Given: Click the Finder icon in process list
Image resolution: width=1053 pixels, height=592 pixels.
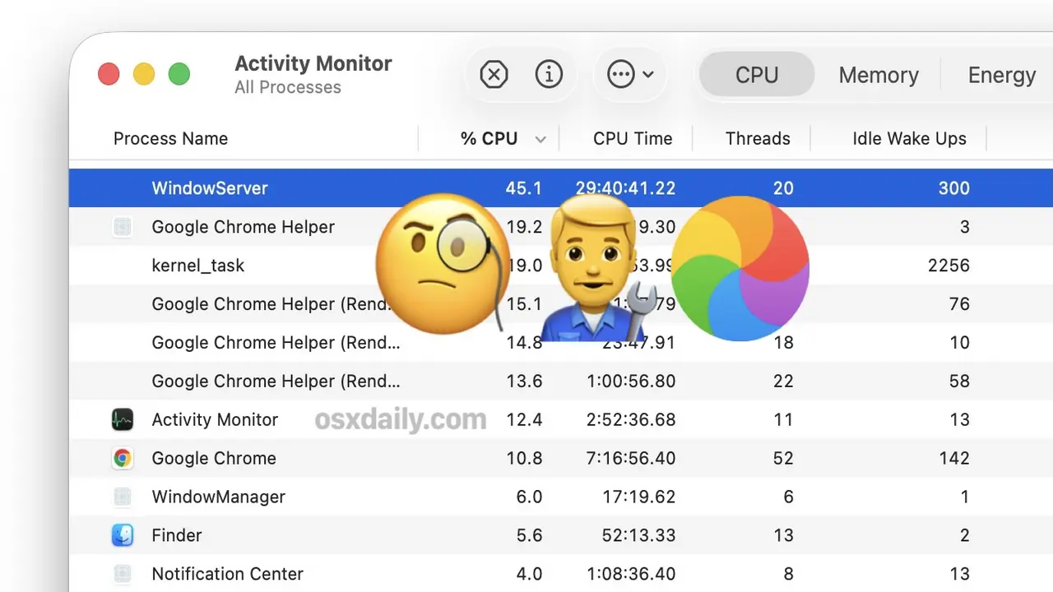Looking at the screenshot, I should (123, 536).
